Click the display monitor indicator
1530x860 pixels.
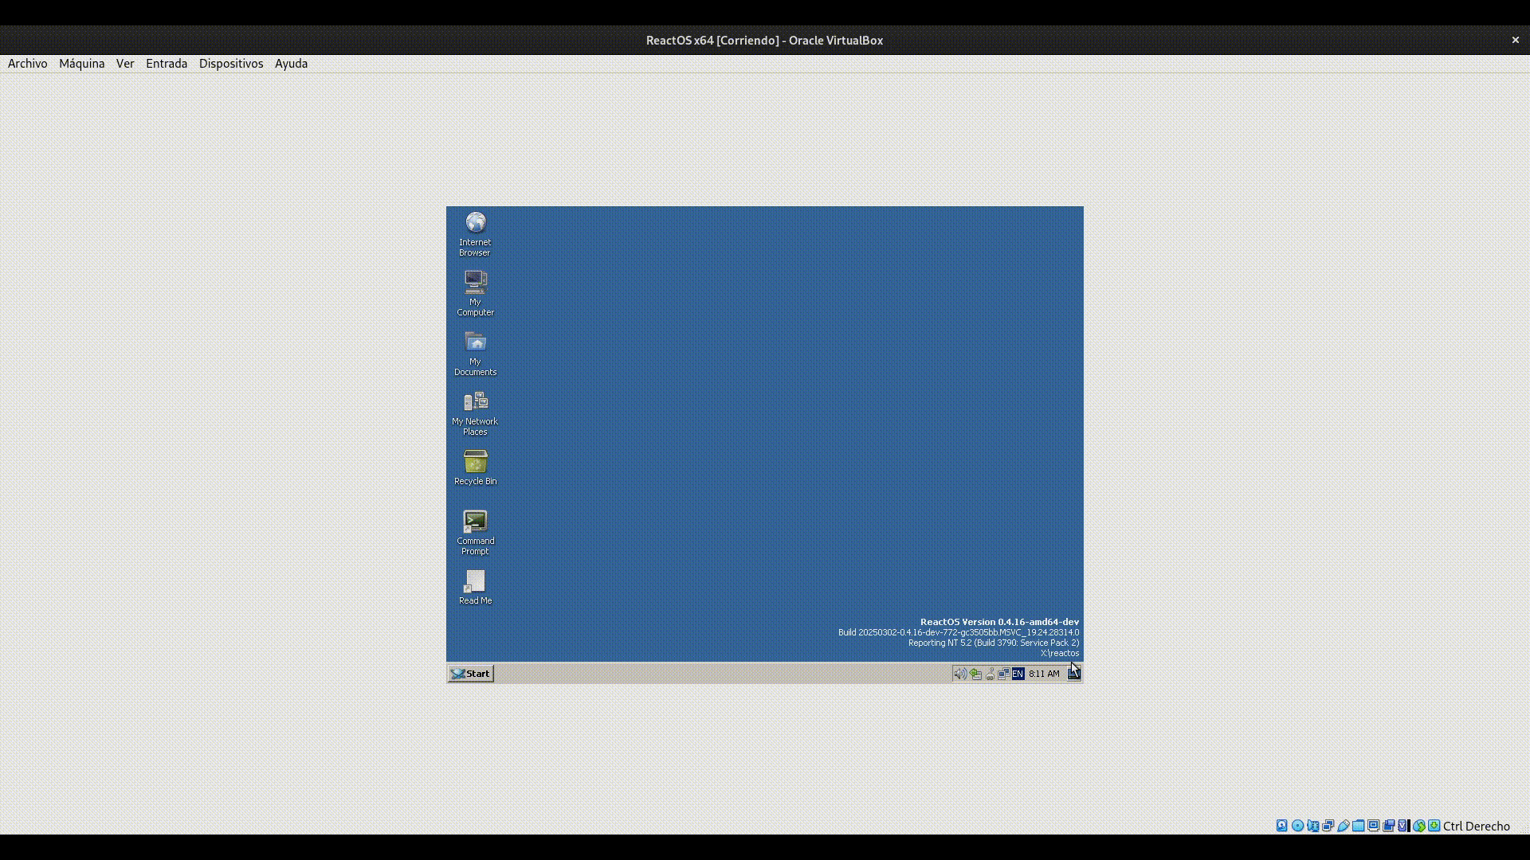1373,826
